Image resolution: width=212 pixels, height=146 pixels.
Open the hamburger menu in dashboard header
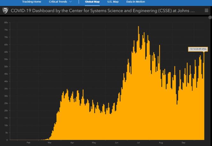click(x=206, y=10)
